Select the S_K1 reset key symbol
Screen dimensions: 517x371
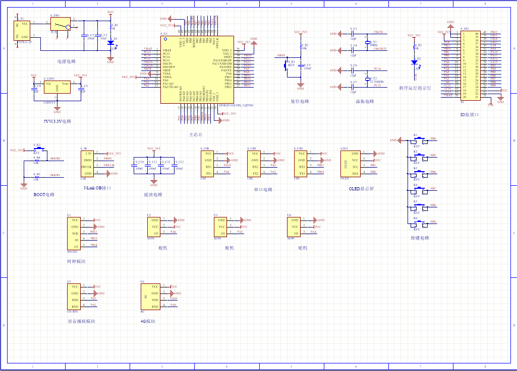pyautogui.click(x=286, y=66)
